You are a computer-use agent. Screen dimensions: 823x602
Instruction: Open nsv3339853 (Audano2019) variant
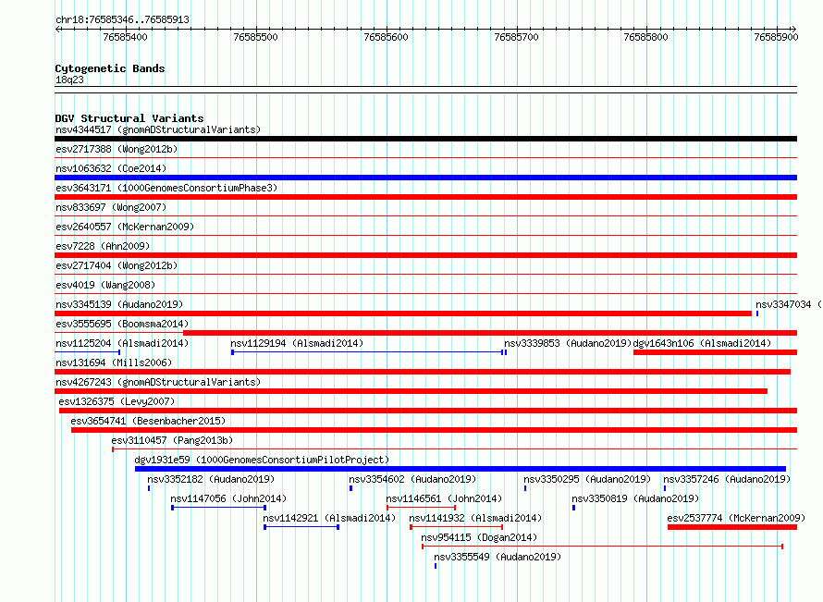[568, 343]
